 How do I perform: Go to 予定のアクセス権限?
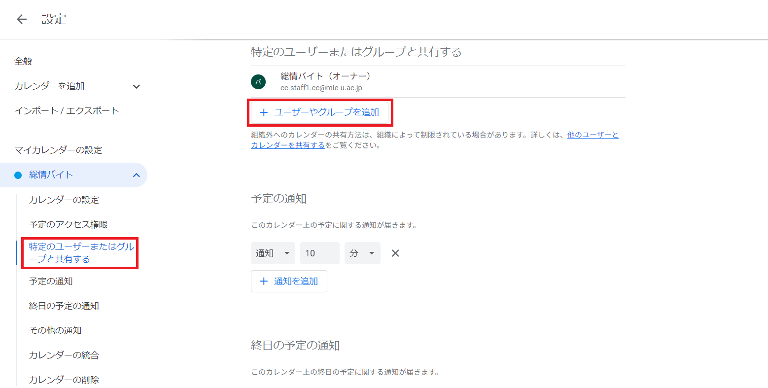[68, 224]
